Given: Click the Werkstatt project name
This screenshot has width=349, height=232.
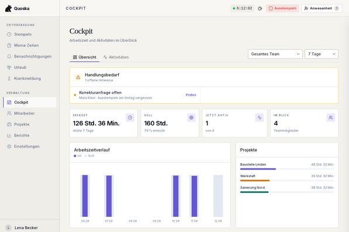Looking at the screenshot, I should pyautogui.click(x=248, y=176).
